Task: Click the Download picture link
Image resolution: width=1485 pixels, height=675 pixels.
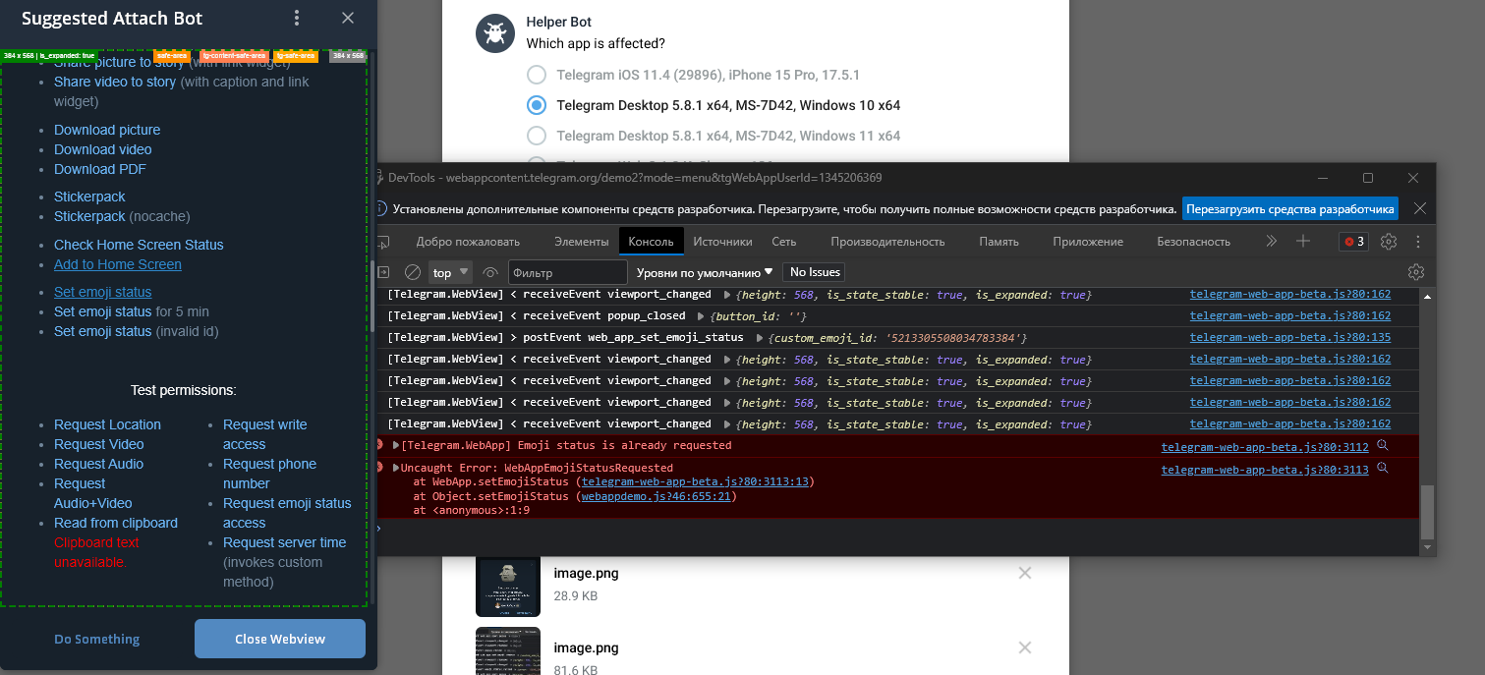Action: [107, 130]
